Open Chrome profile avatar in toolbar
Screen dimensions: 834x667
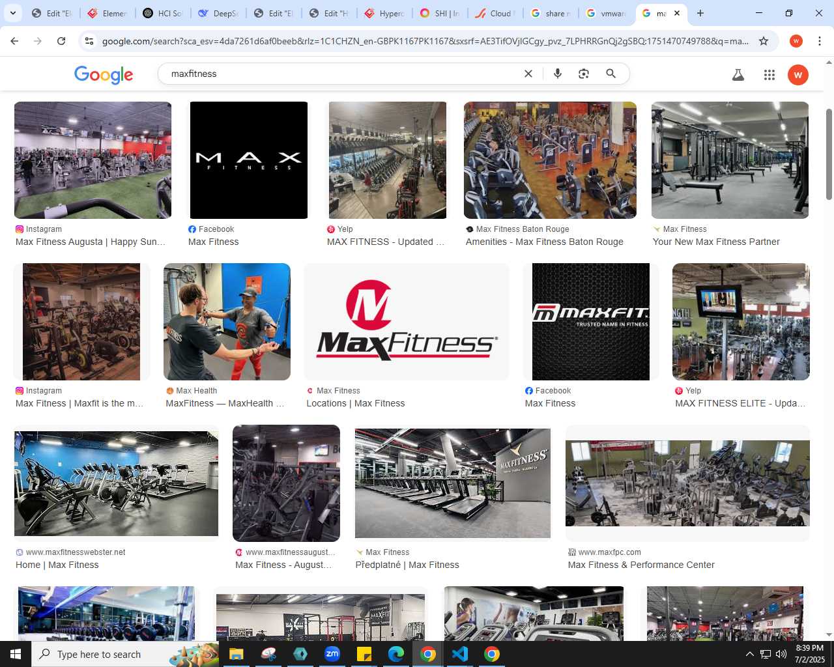[796, 41]
